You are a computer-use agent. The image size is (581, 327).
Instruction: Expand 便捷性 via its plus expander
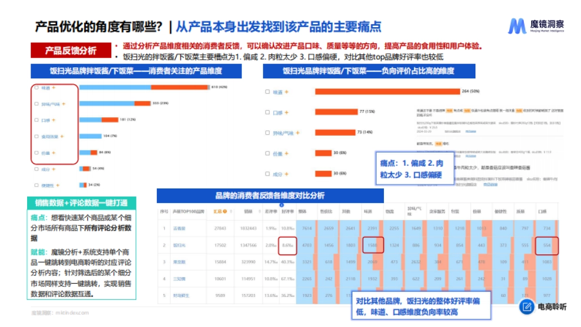58,185
